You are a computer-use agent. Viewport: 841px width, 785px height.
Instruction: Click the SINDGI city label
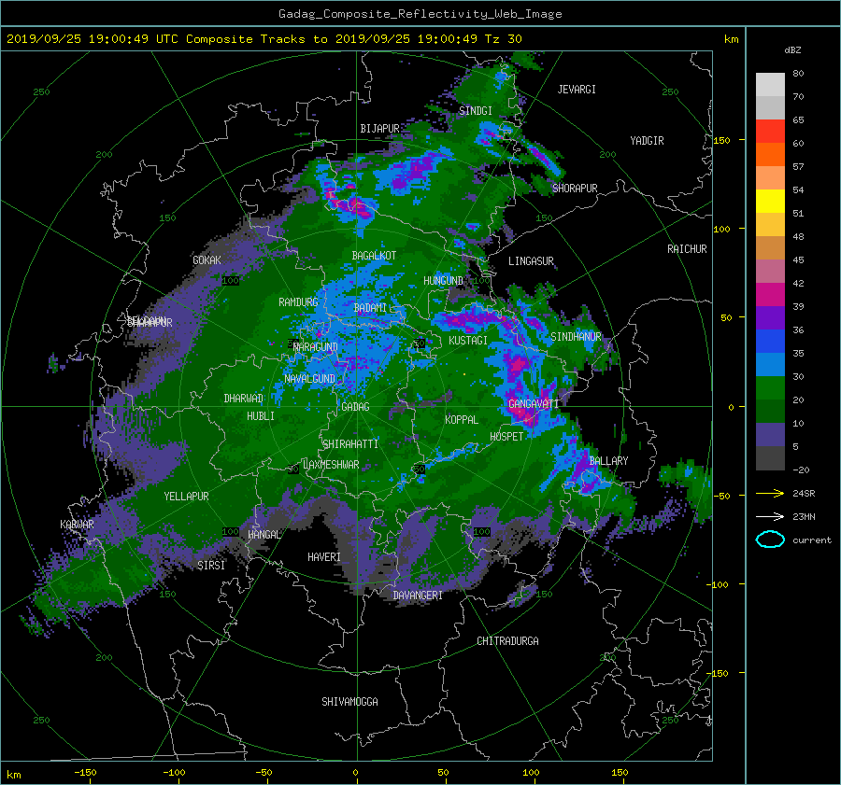476,111
